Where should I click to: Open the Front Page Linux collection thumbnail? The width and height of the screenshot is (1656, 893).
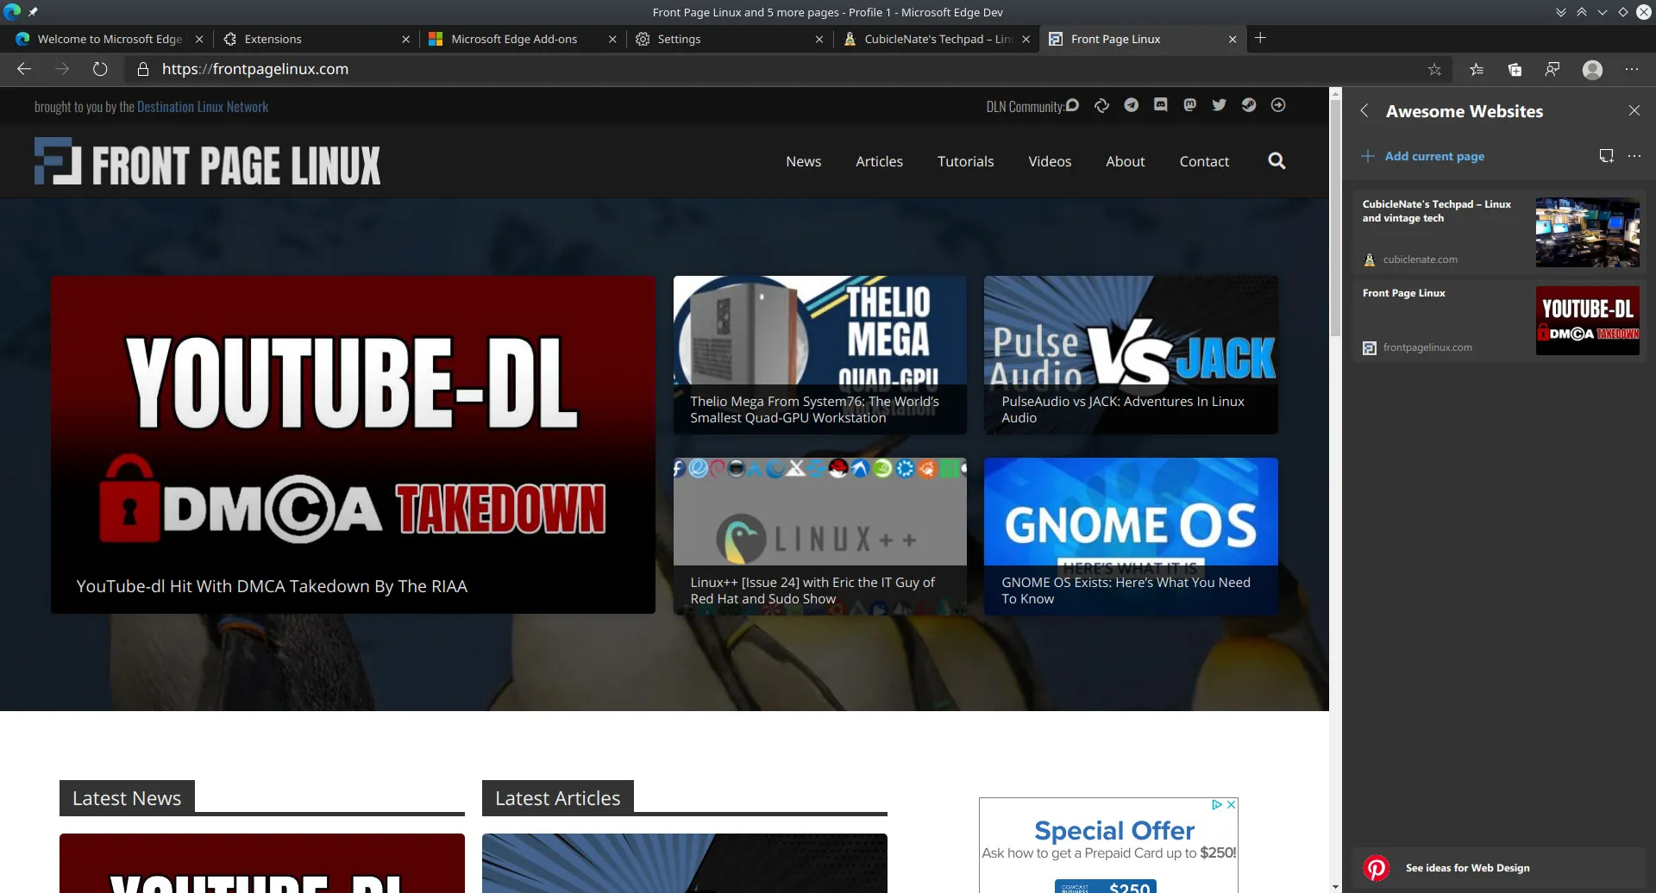pyautogui.click(x=1586, y=320)
